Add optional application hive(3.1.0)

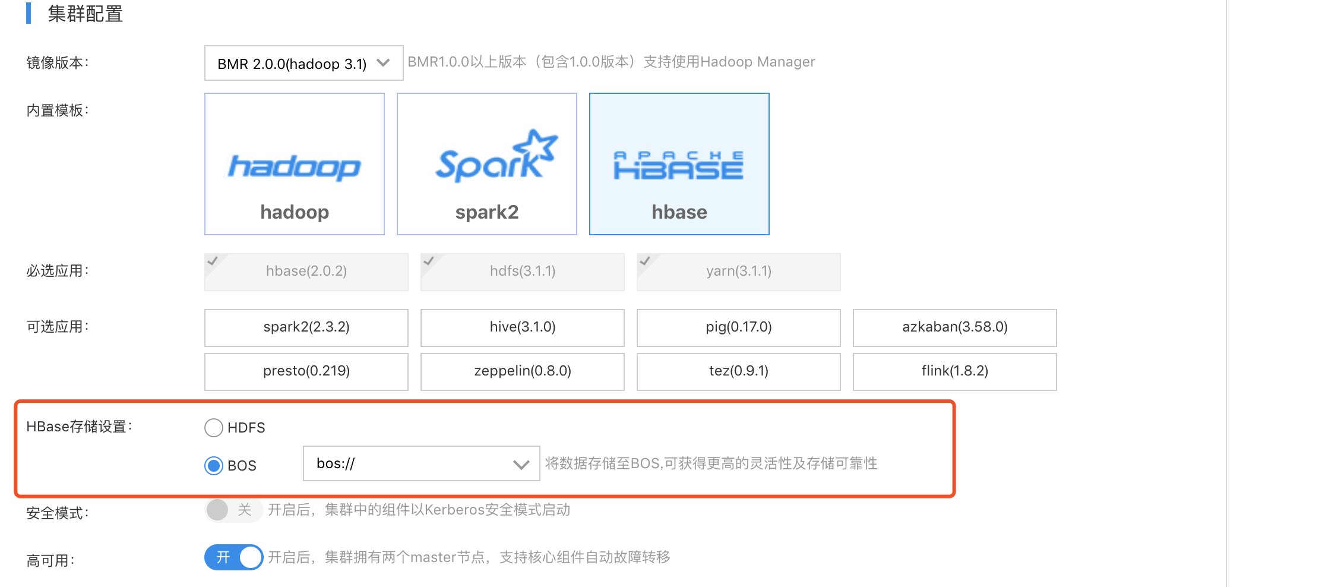pos(523,327)
